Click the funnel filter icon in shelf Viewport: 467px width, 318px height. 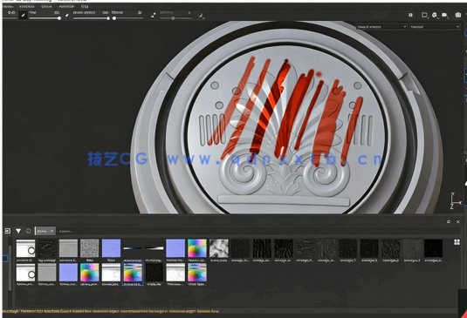(x=18, y=231)
